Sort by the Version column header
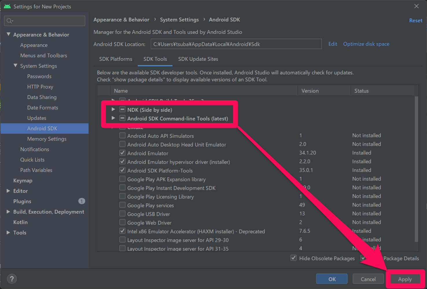This screenshot has height=289, width=427. pyautogui.click(x=324, y=91)
